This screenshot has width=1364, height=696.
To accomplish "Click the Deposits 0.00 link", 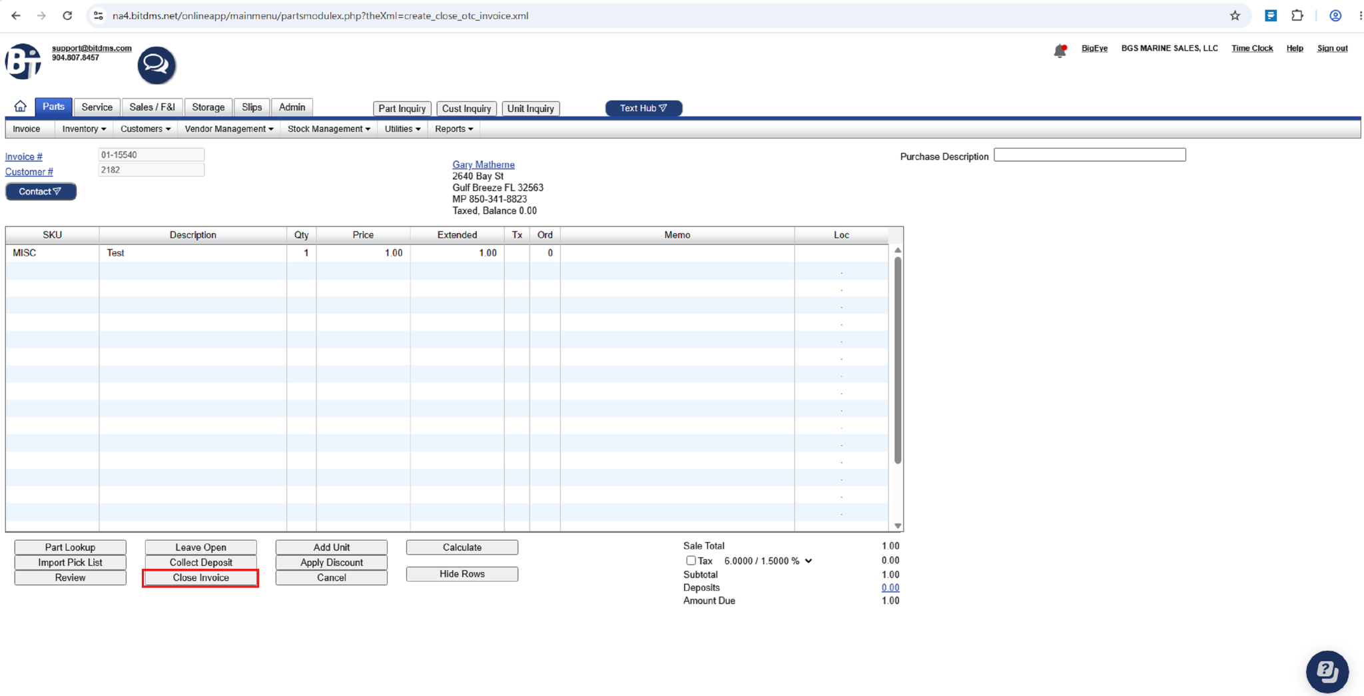I will point(890,587).
